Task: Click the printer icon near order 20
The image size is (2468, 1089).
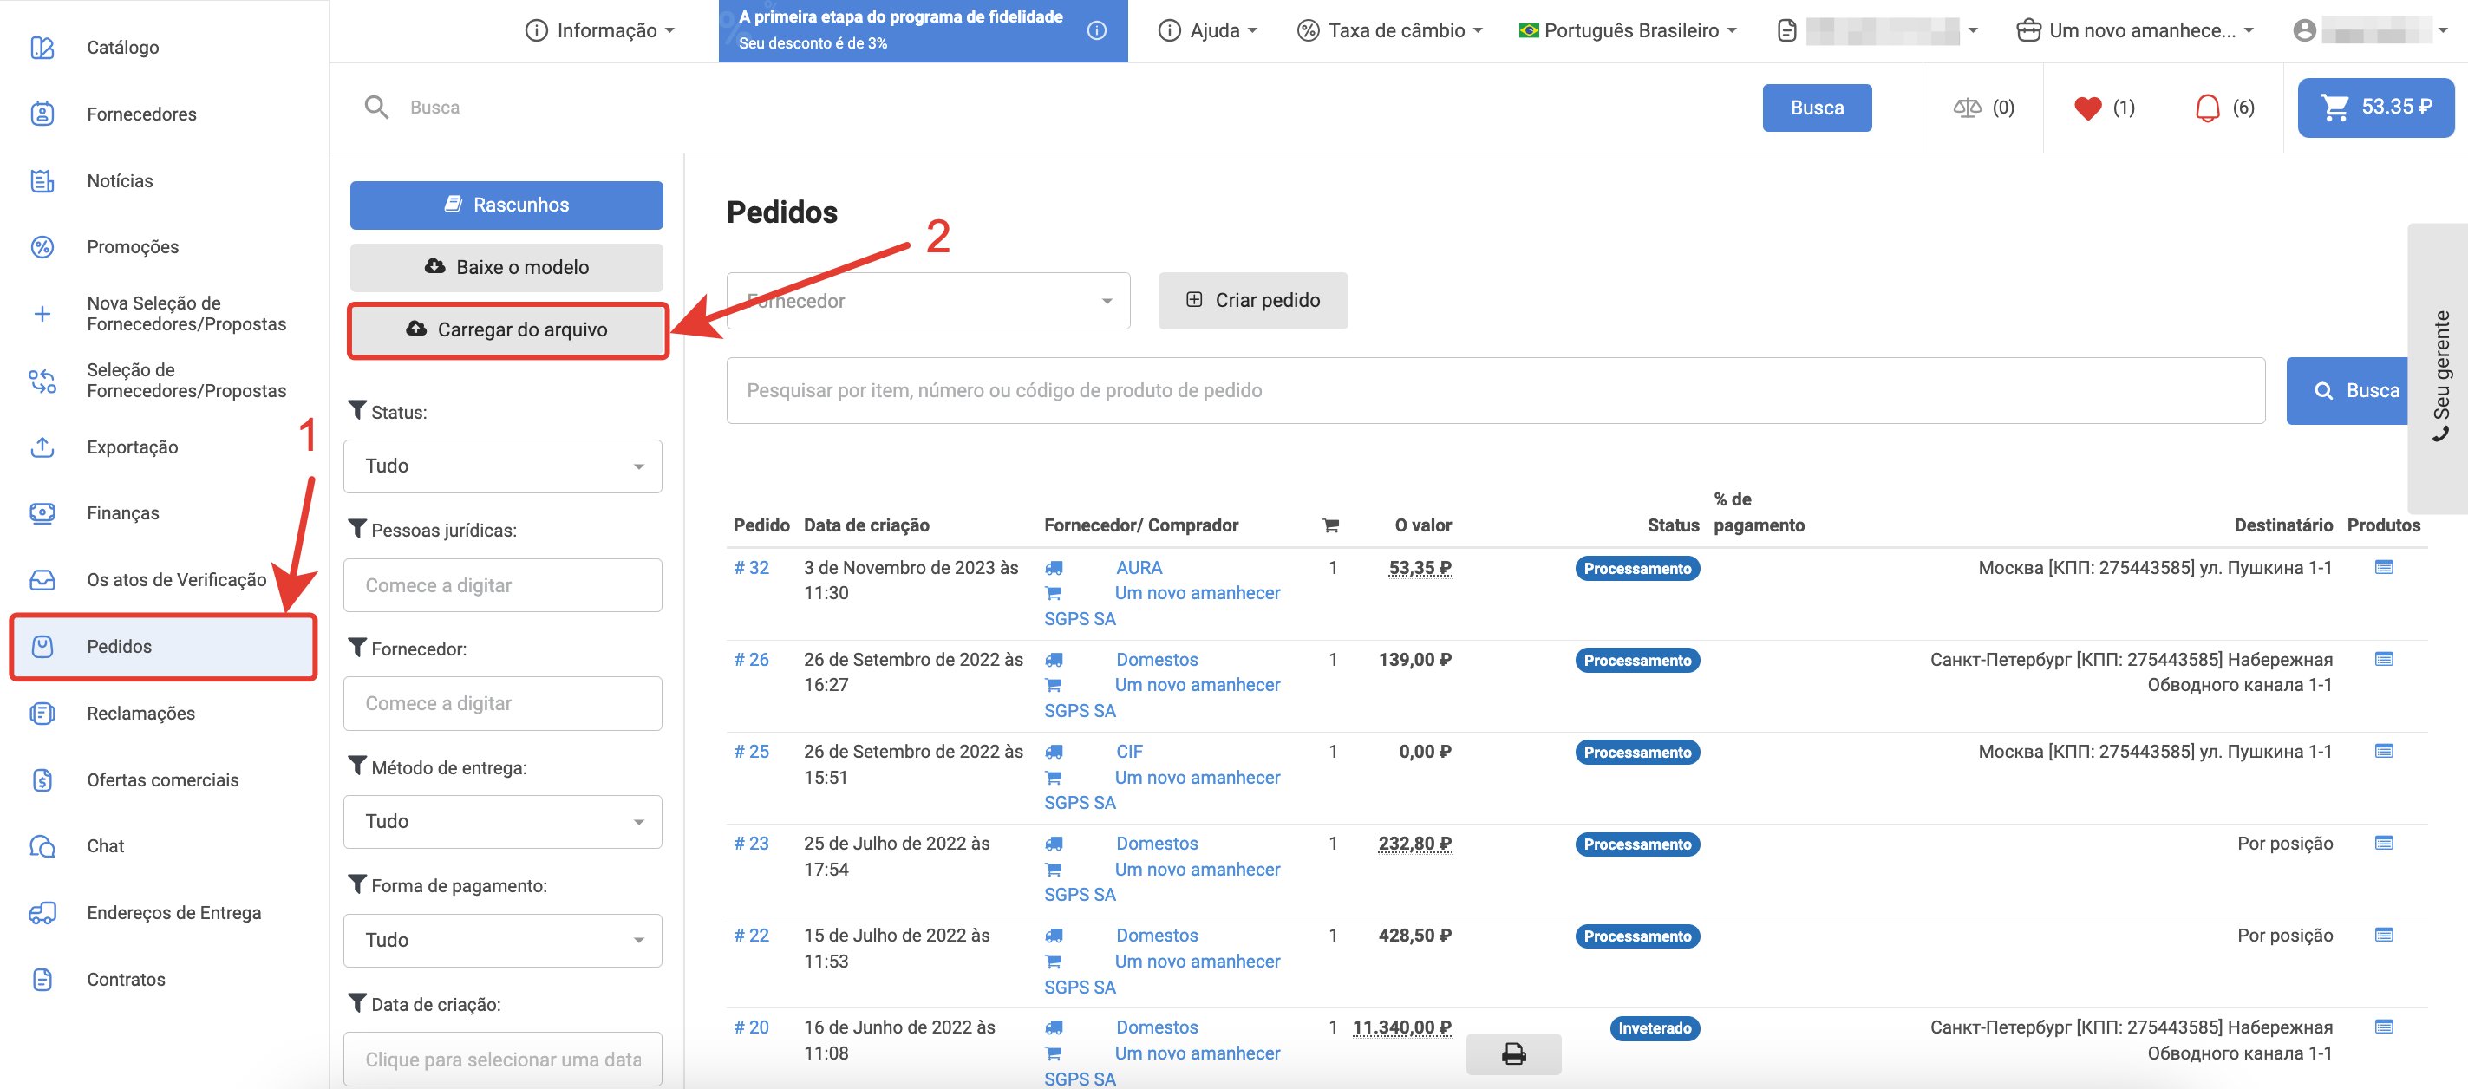Action: tap(1513, 1053)
